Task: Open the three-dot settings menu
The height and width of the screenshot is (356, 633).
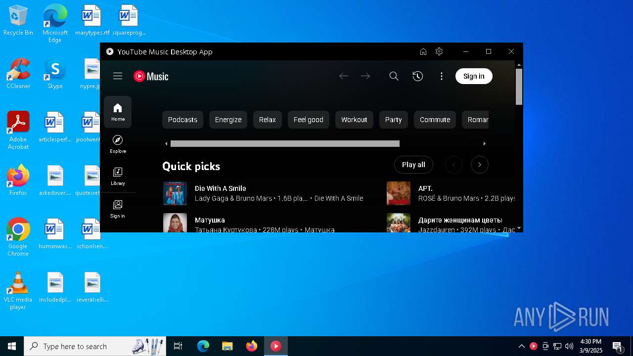Action: pyautogui.click(x=442, y=76)
